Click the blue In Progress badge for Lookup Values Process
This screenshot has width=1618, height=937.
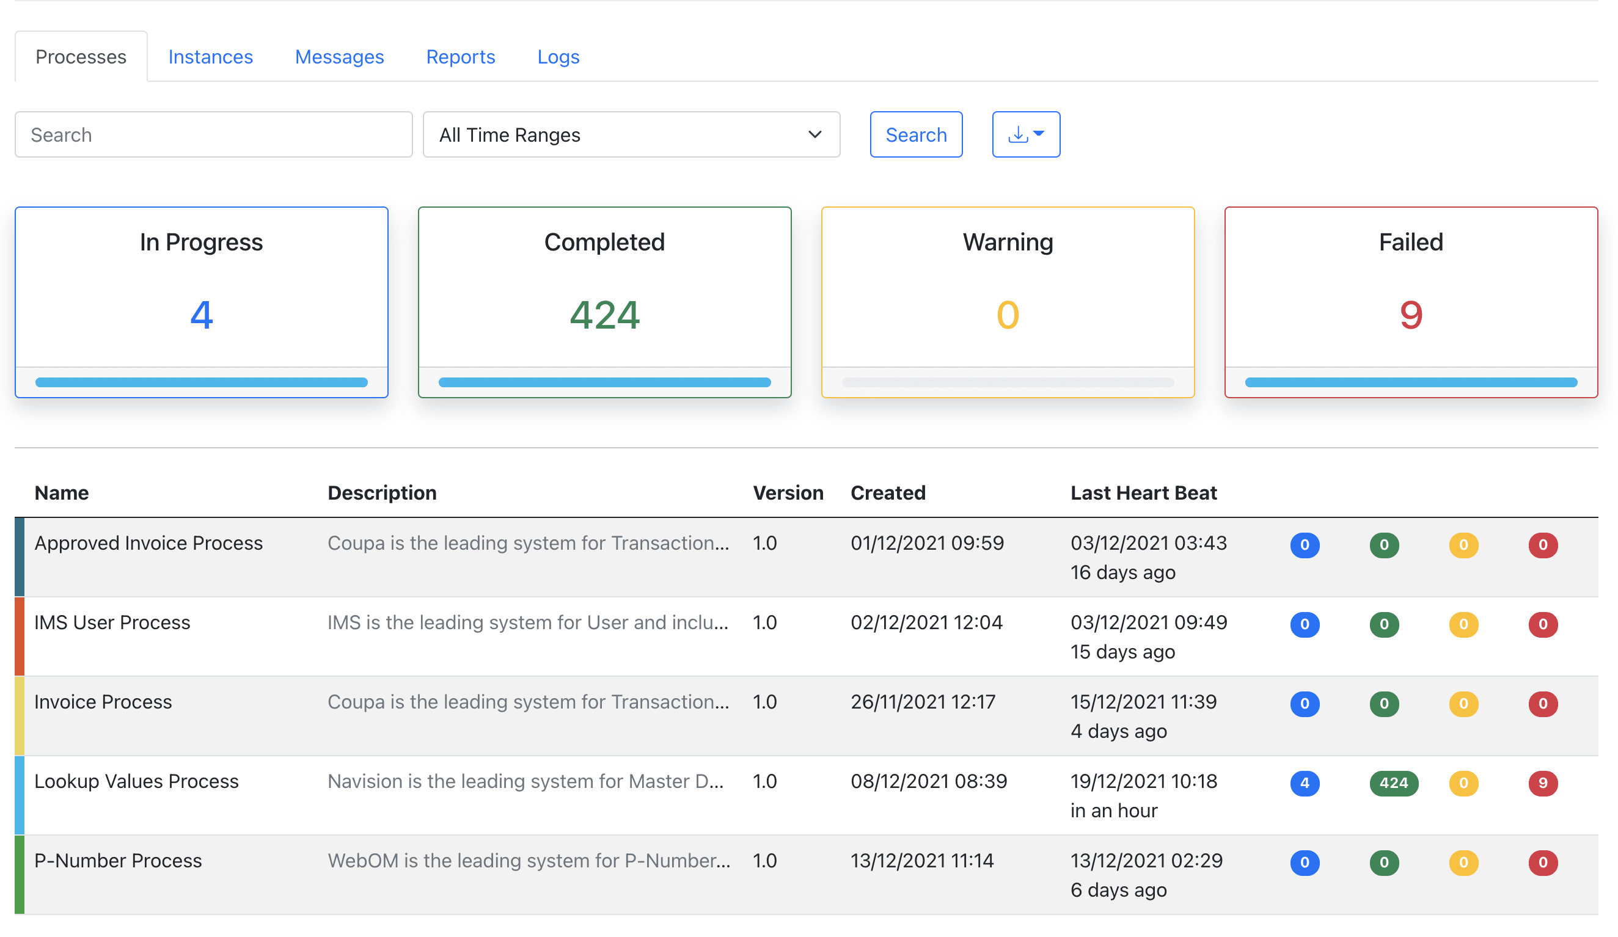(1305, 783)
